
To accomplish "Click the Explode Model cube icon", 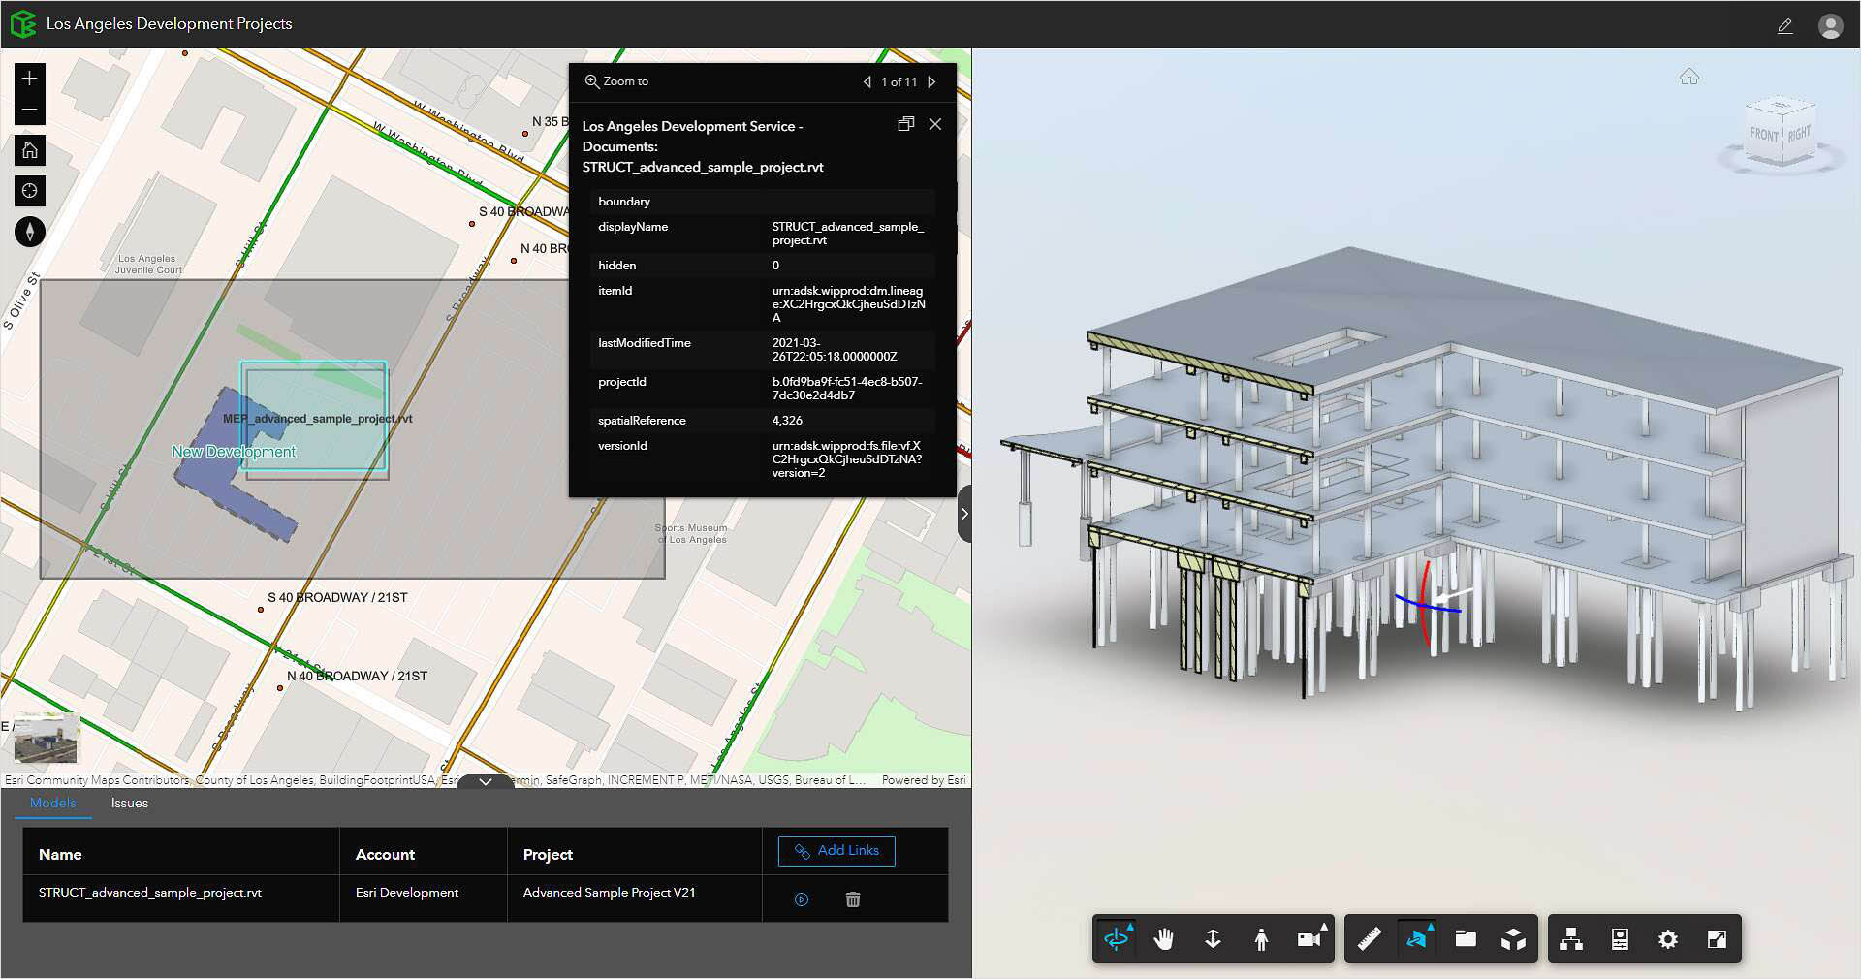I will [1513, 938].
